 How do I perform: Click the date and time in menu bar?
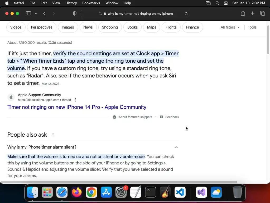pos(249,3)
